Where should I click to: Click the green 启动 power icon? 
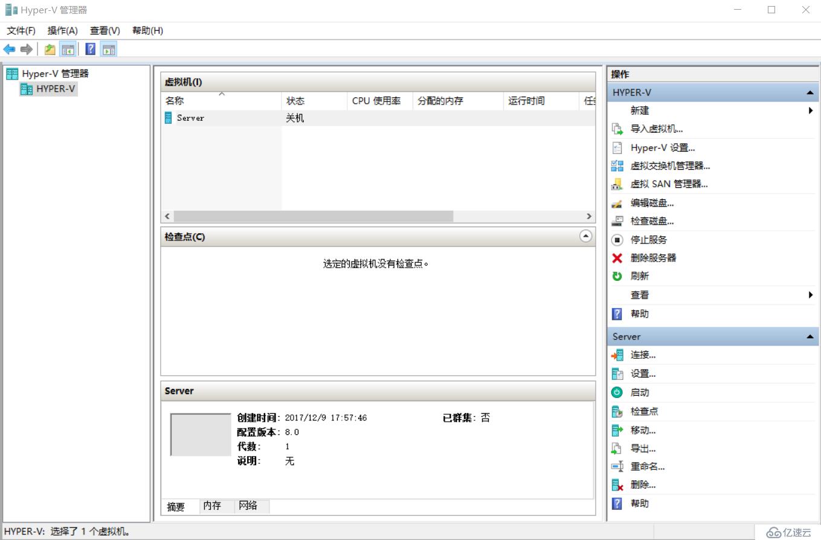(617, 392)
